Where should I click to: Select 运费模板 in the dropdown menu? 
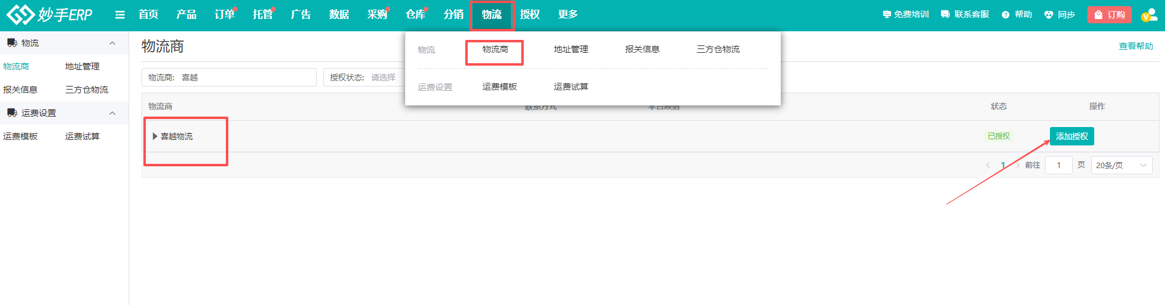click(500, 87)
